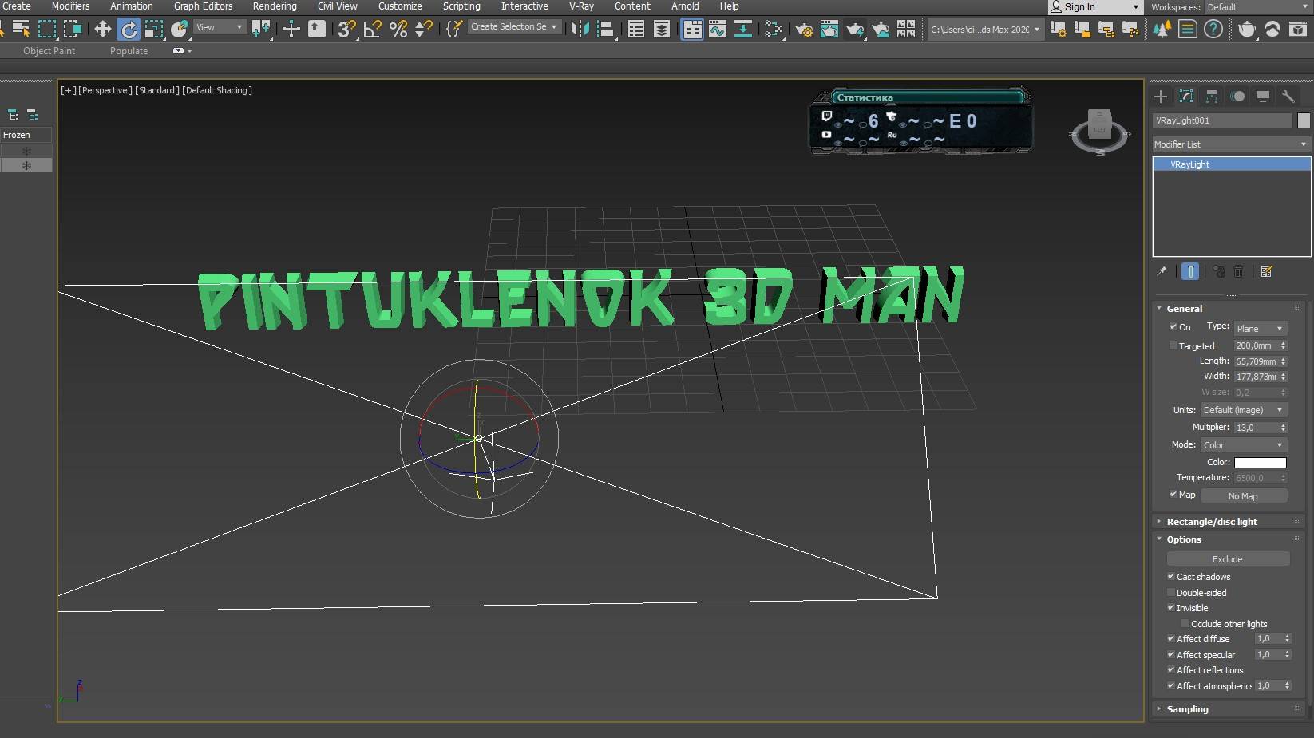Screen dimensions: 1314x738
Task: Select the Move tool in toolbar
Action: click(102, 30)
